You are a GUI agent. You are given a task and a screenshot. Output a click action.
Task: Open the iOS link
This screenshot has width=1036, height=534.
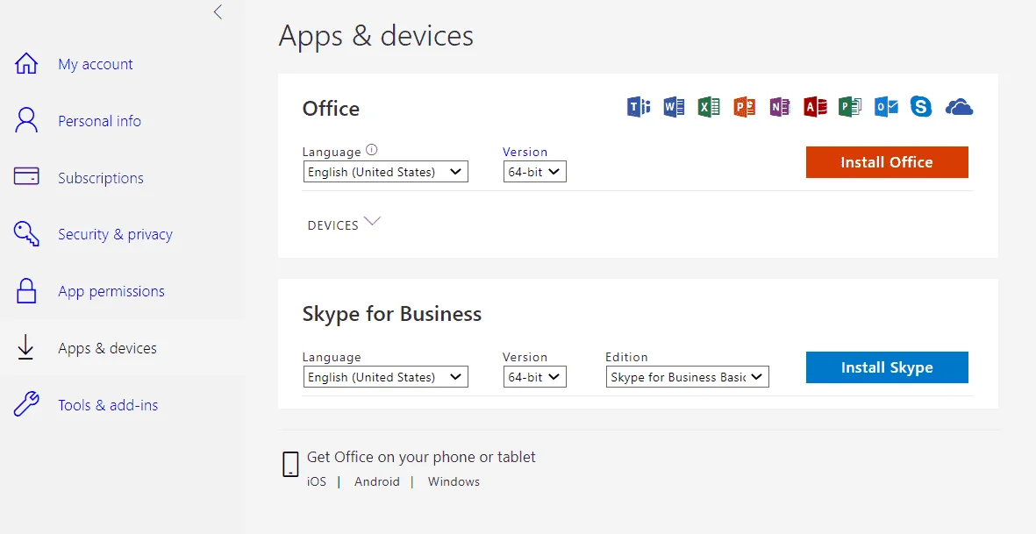[x=317, y=481]
